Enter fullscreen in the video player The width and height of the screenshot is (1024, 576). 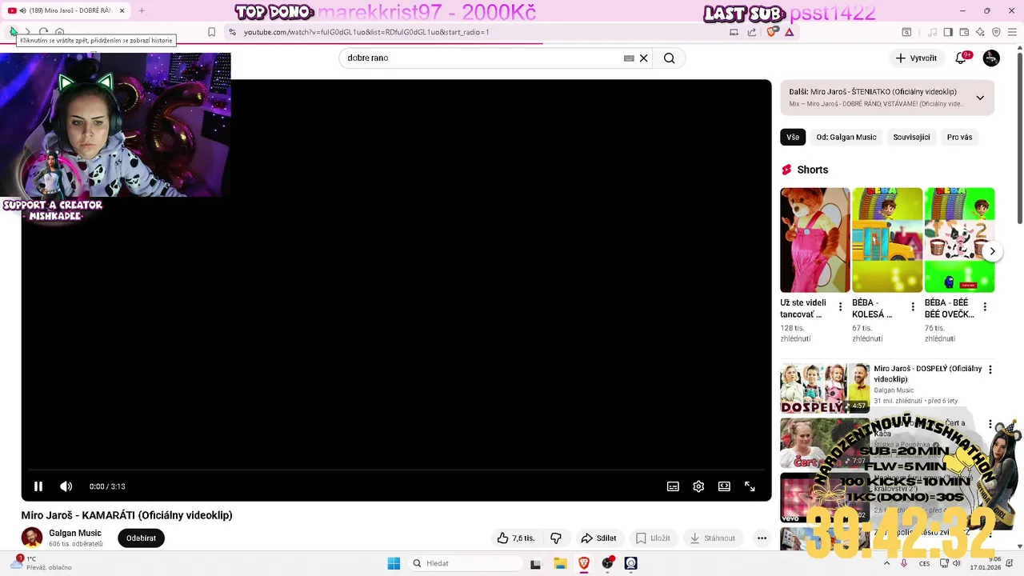(750, 486)
